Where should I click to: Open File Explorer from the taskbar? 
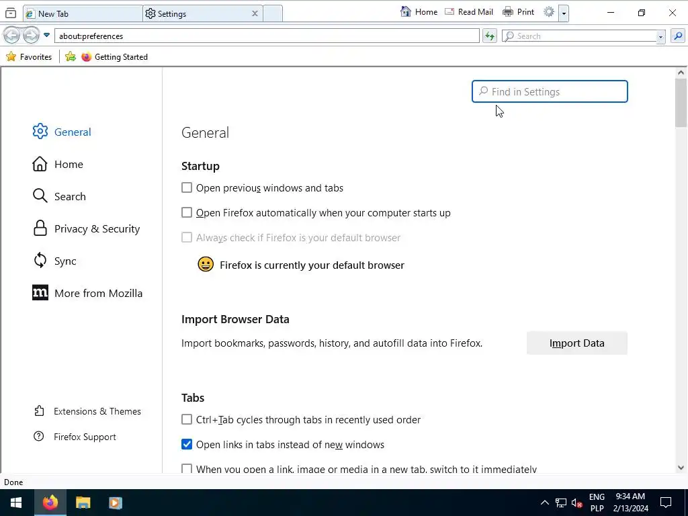click(x=83, y=503)
